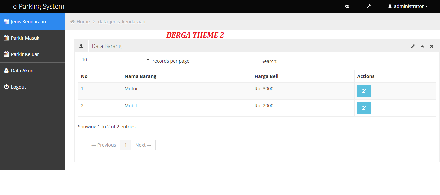Image resolution: width=440 pixels, height=195 pixels.
Task: Open the records per page dropdown
Action: pos(114,60)
